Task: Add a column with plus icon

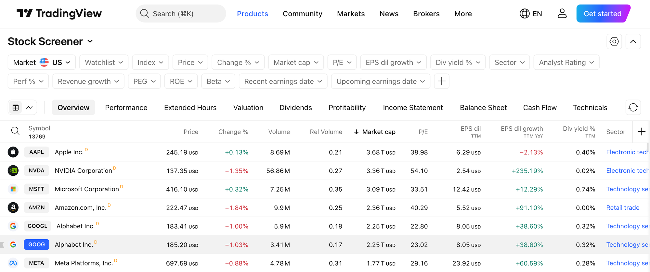Action: coord(641,132)
